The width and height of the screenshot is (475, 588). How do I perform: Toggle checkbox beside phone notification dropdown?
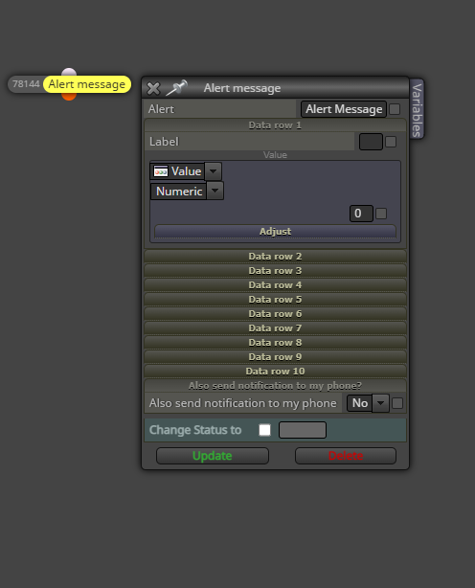[397, 403]
